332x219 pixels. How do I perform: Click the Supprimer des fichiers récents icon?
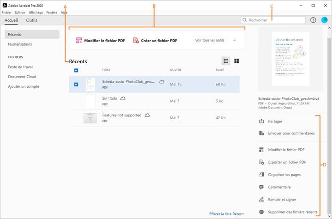(261, 212)
